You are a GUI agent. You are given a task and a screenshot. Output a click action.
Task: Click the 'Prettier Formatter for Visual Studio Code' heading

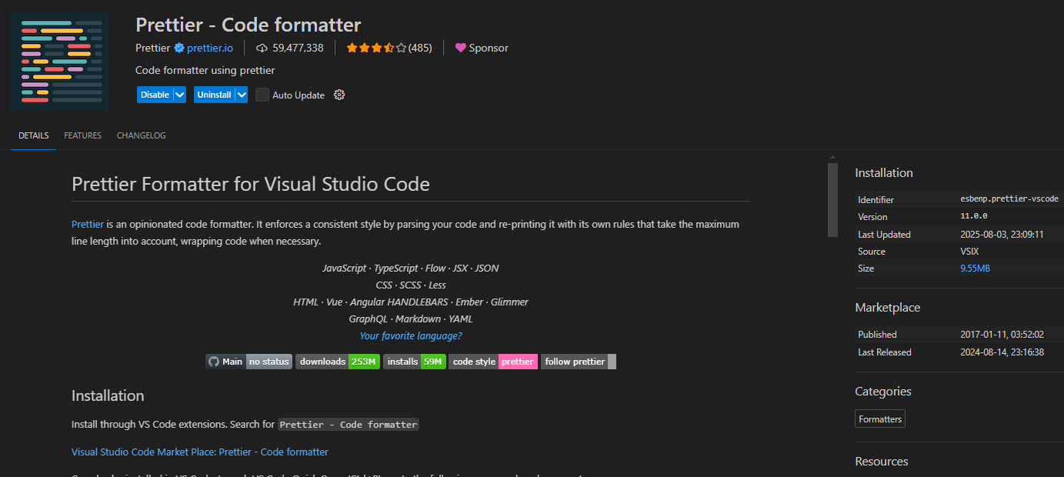tap(251, 185)
